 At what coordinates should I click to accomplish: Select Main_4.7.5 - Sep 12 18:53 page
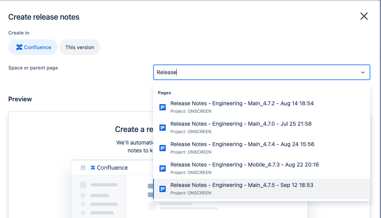point(262,189)
